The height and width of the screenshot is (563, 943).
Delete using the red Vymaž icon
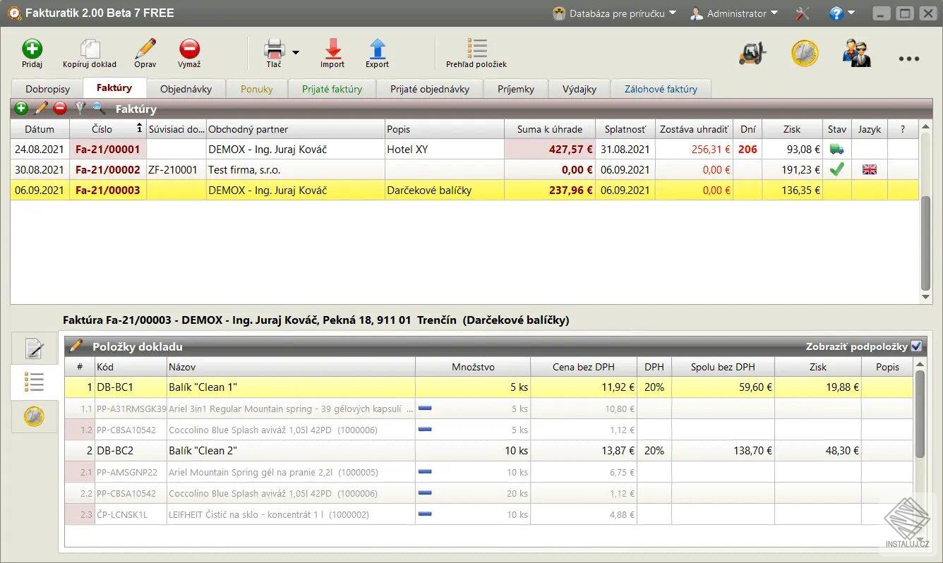point(189,49)
